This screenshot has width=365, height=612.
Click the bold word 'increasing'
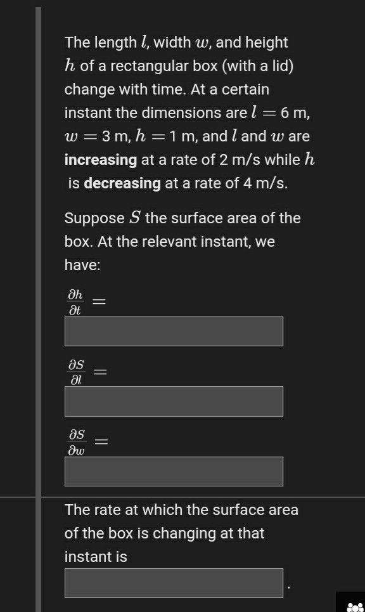pyautogui.click(x=101, y=160)
